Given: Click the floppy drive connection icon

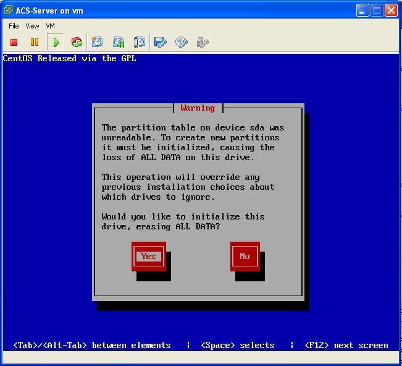Looking at the screenshot, I should 161,42.
